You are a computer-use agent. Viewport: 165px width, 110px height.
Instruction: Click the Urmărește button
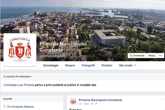click(137, 55)
